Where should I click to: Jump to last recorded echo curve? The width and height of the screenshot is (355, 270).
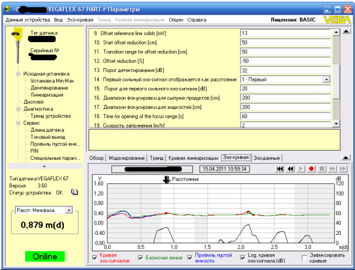click(x=343, y=169)
